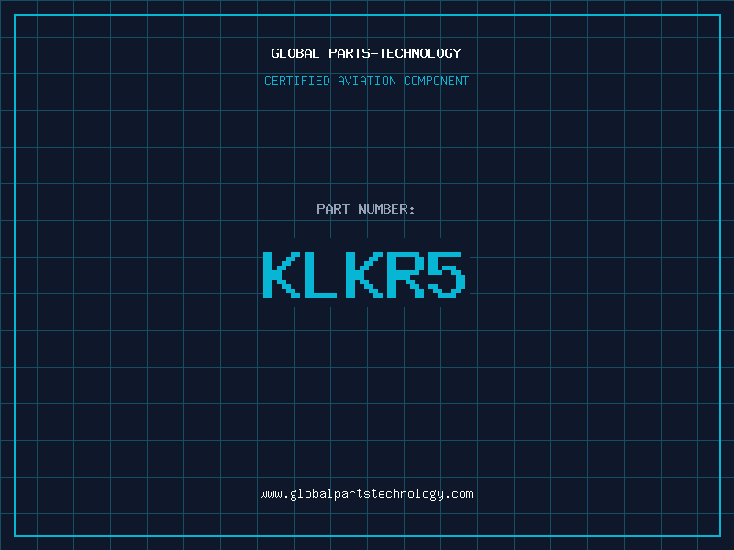Click the second K in KLKR5

pyautogui.click(x=365, y=275)
